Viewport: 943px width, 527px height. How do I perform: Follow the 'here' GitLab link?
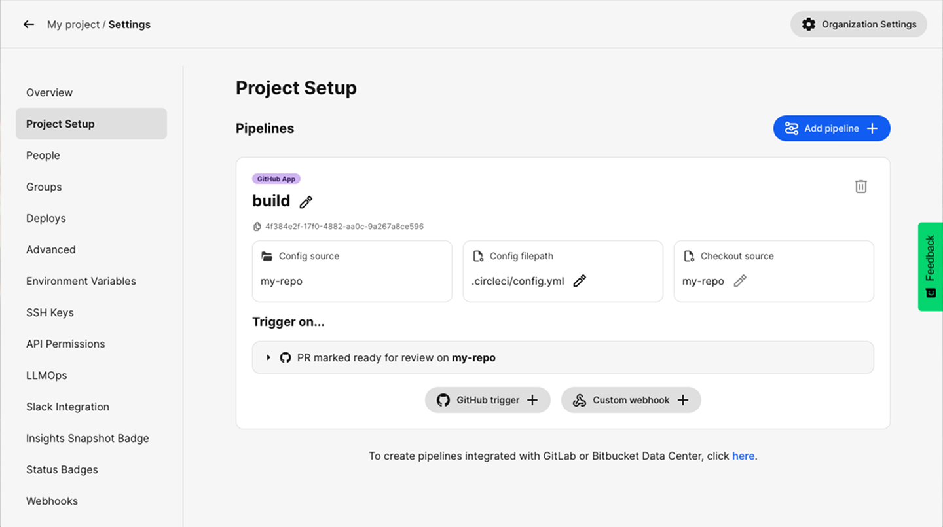(743, 456)
